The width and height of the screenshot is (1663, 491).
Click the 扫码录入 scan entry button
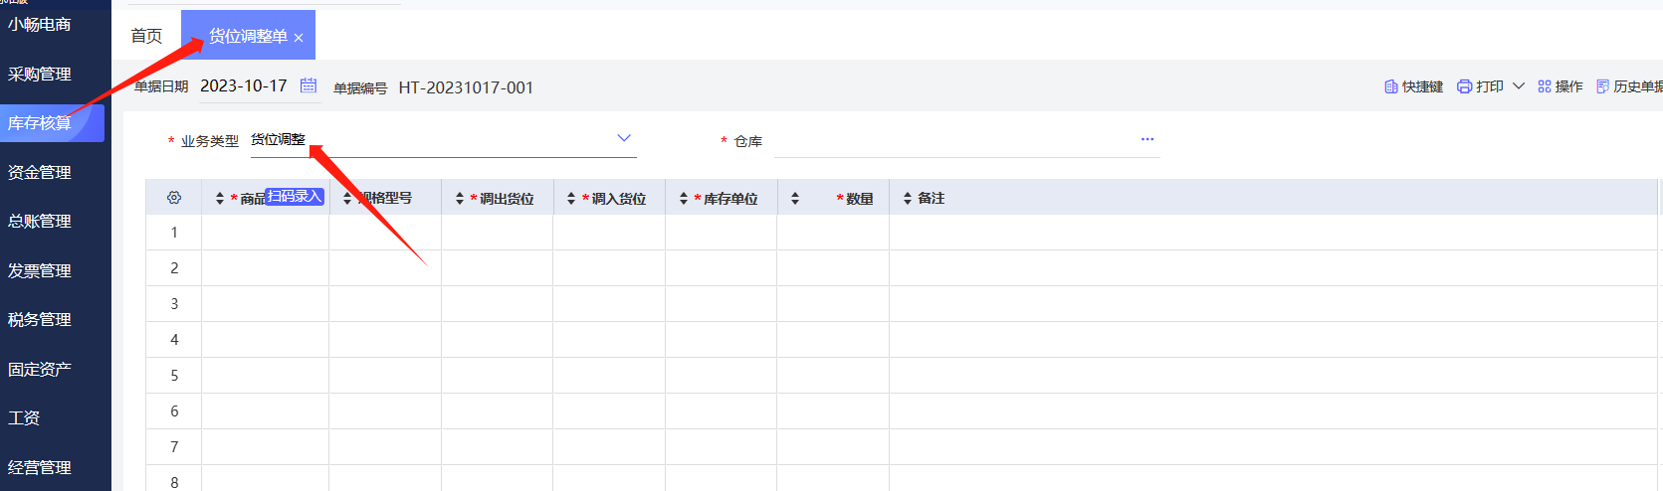click(x=296, y=197)
